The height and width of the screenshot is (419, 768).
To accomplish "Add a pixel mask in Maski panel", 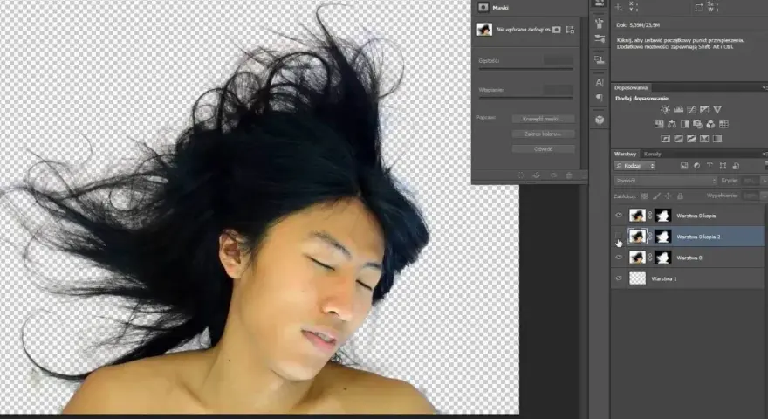I will [x=557, y=30].
